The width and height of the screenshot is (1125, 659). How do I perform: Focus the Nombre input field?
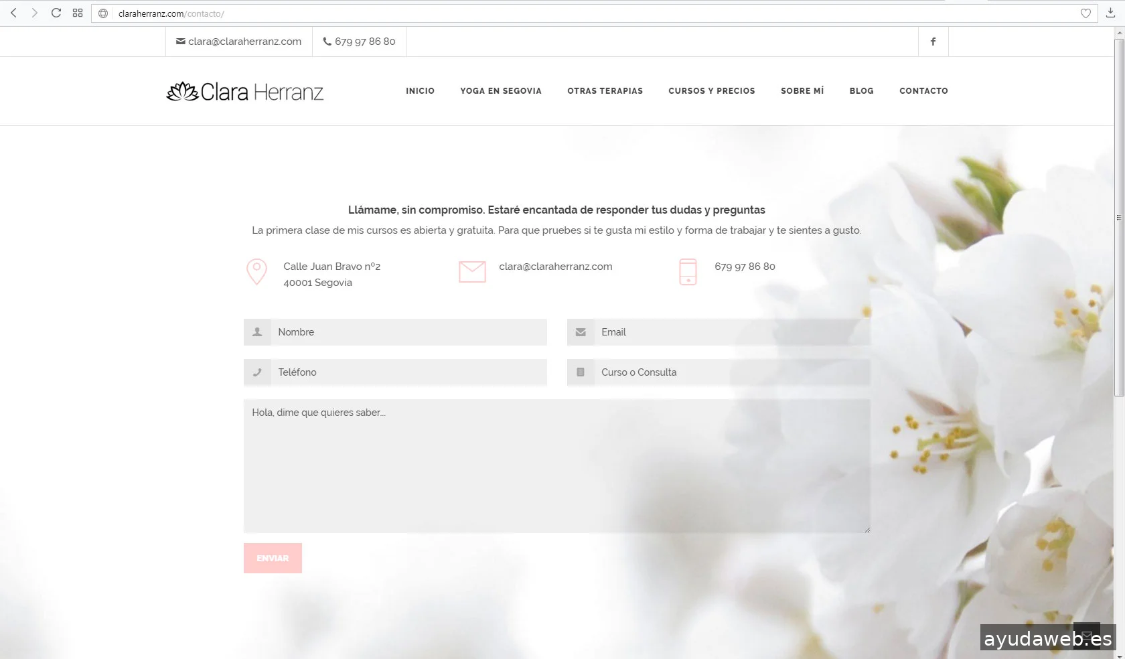(408, 332)
